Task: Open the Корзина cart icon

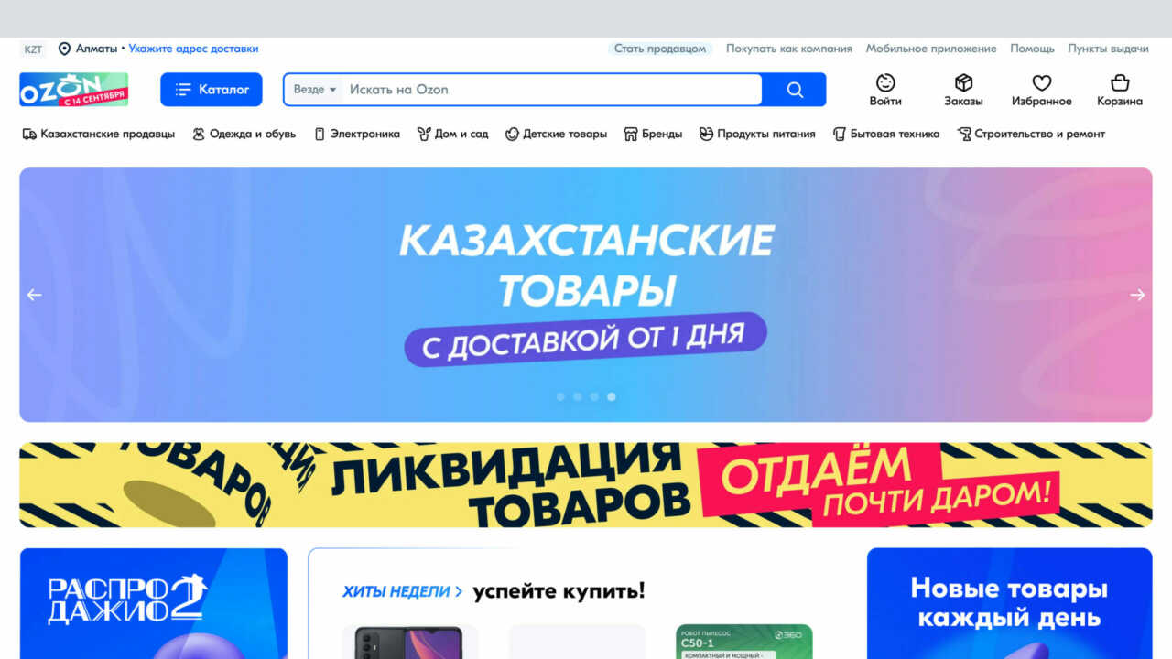Action: 1120,82
